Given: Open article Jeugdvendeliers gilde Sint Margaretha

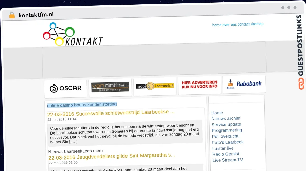Looking at the screenshot, I should 112,156.
